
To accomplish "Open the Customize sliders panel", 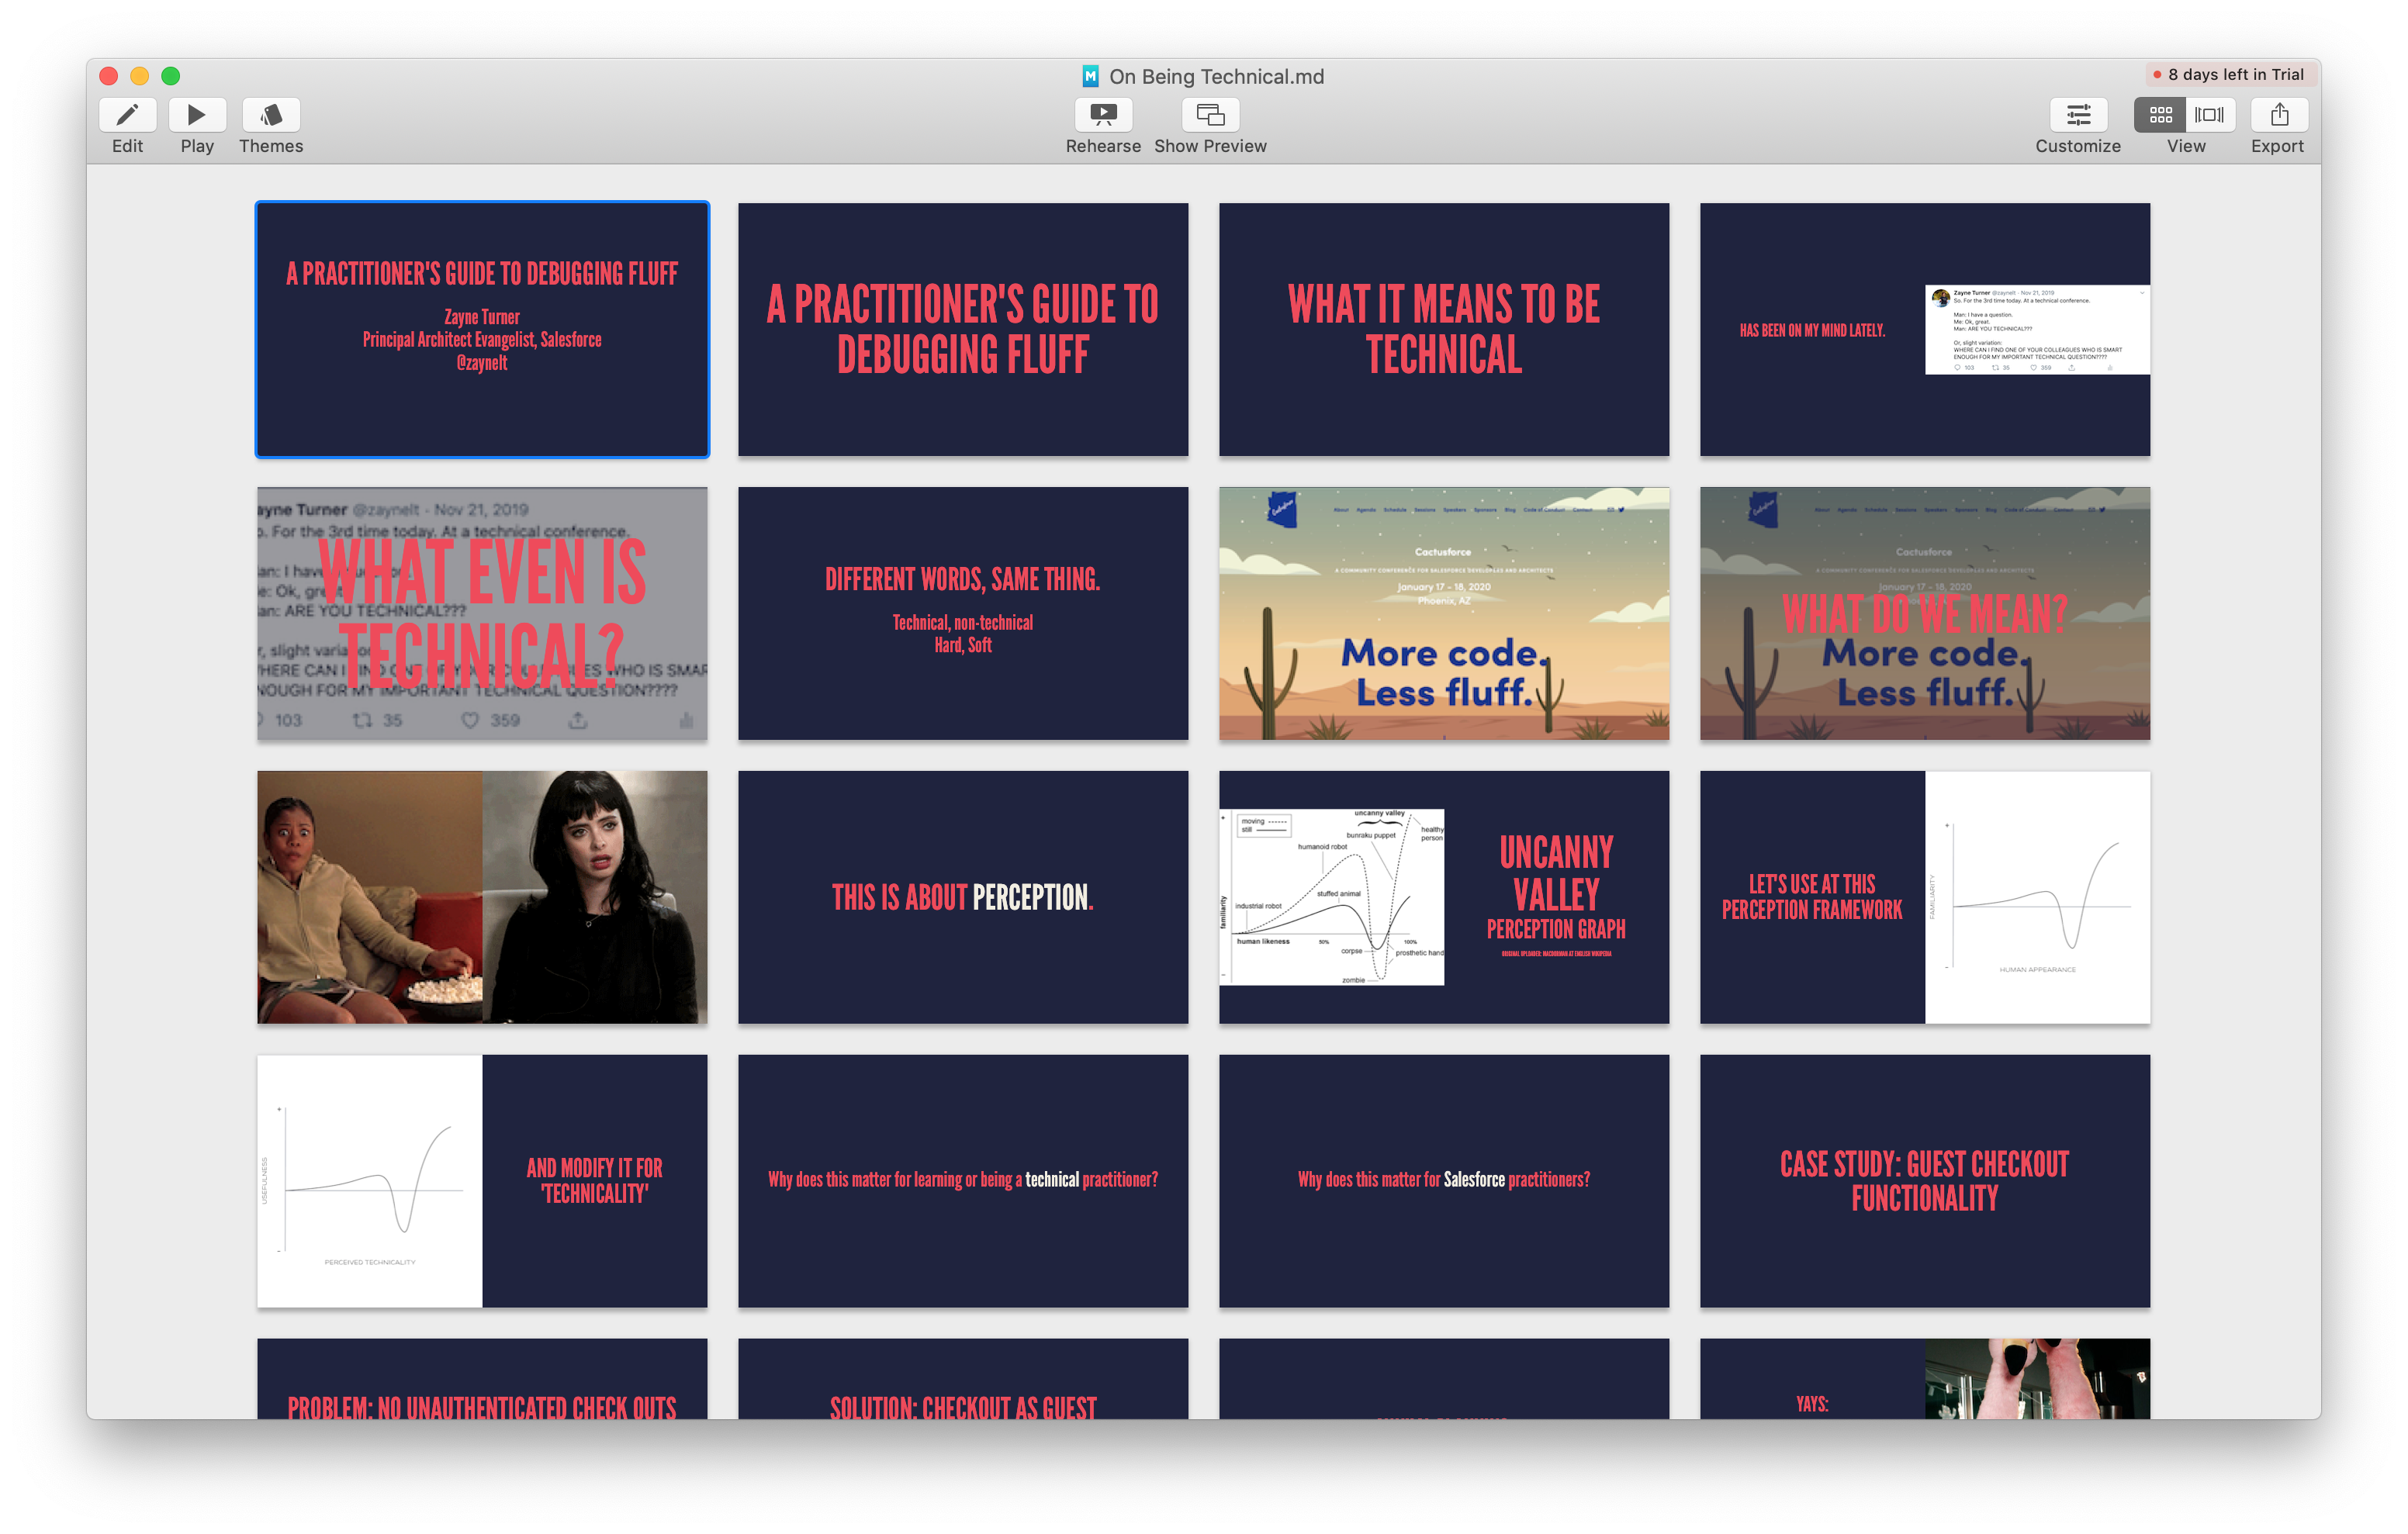I will point(2078,115).
